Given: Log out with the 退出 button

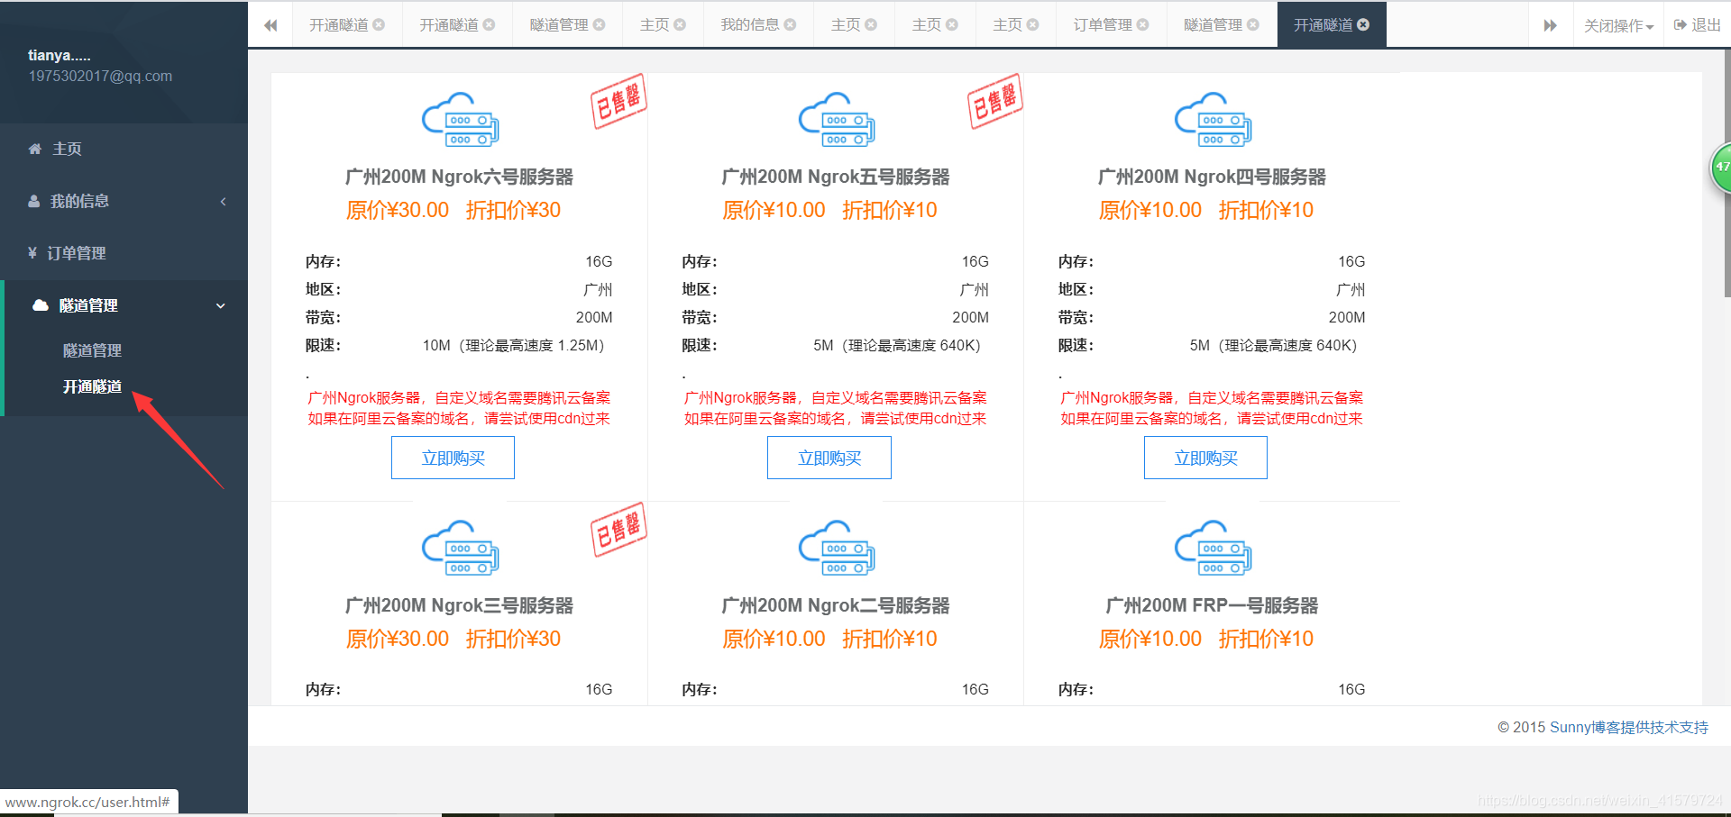Looking at the screenshot, I should pos(1697,25).
